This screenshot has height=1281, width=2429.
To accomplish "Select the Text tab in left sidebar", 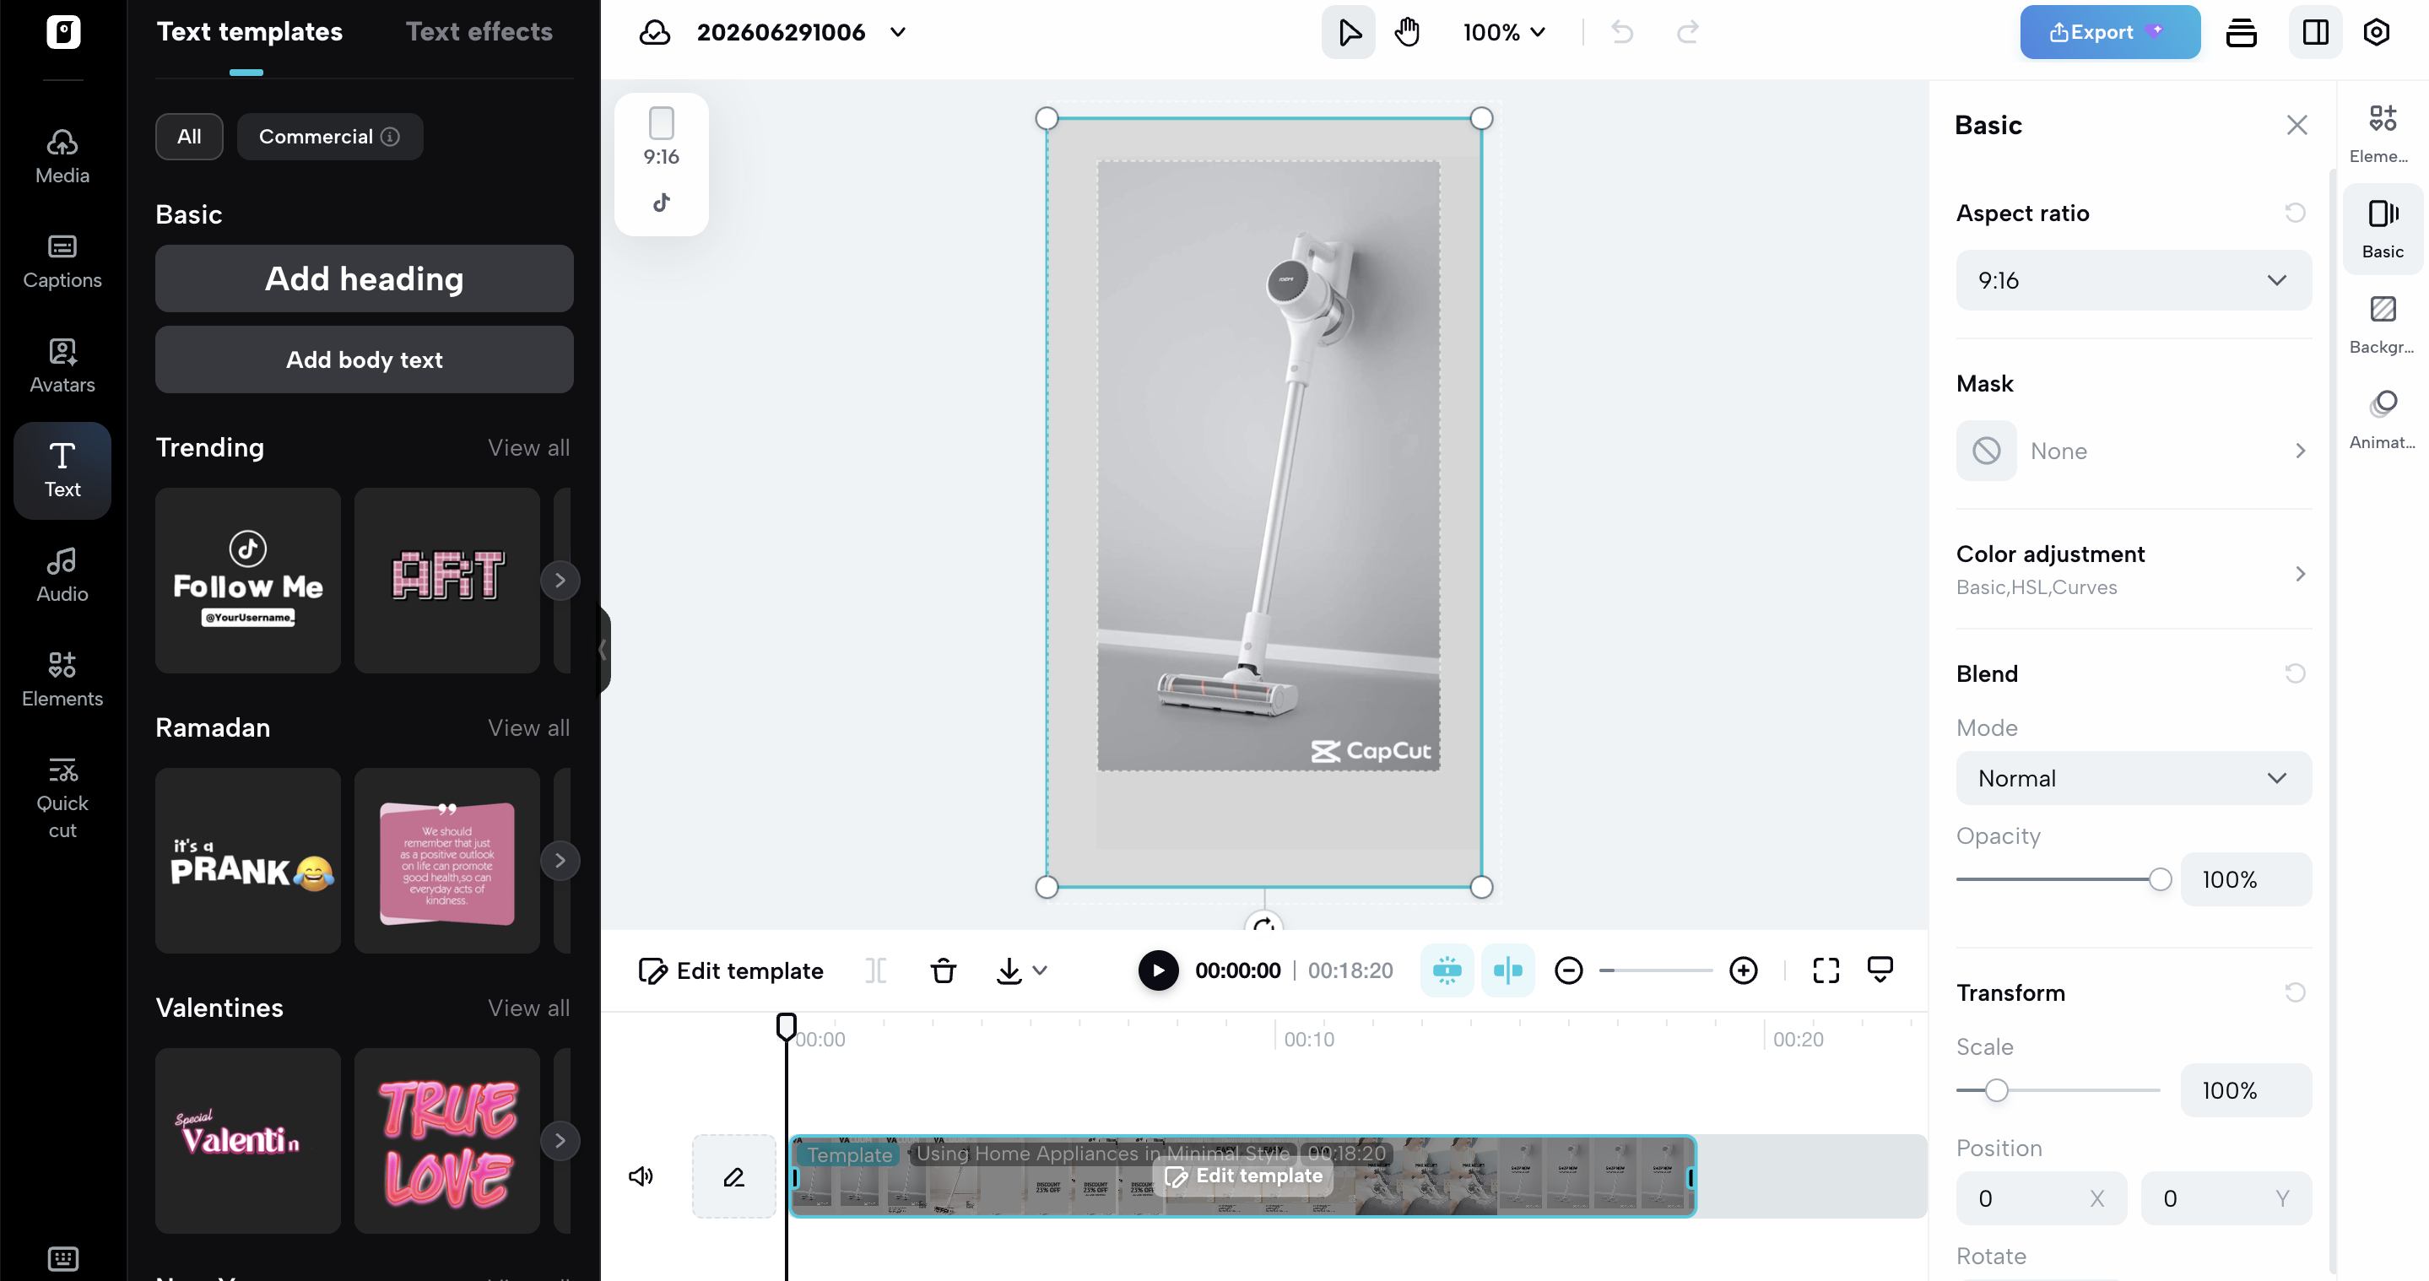I will 62,470.
